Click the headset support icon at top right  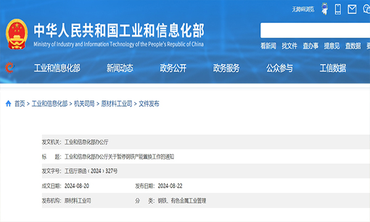pos(366,9)
